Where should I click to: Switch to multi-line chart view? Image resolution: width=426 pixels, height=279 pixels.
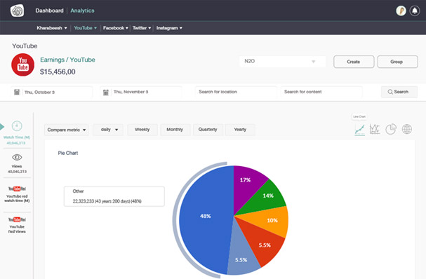click(x=375, y=129)
